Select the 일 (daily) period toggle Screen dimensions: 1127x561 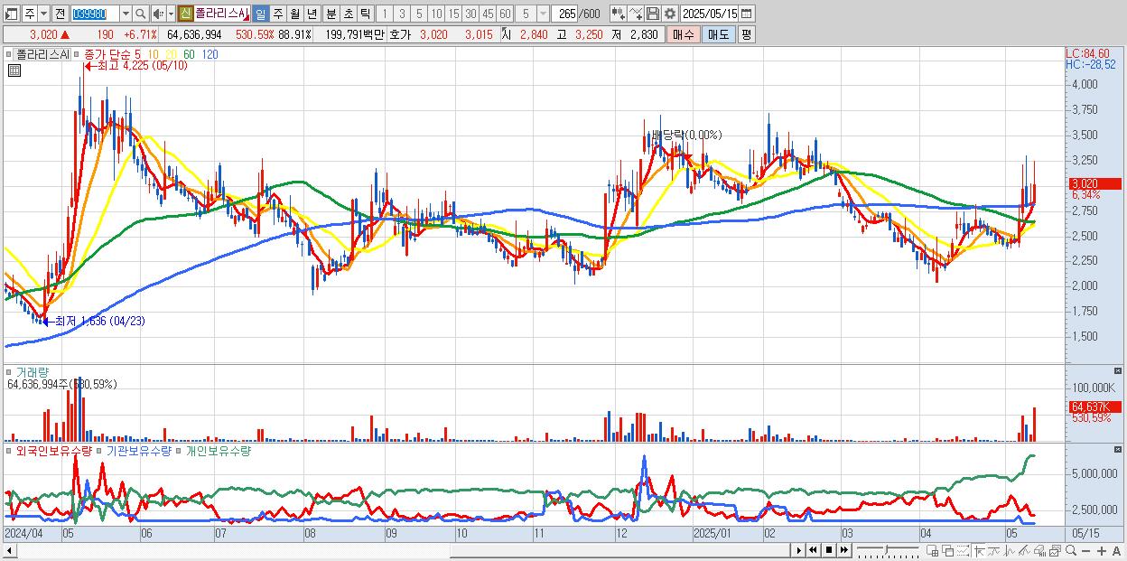pos(260,14)
